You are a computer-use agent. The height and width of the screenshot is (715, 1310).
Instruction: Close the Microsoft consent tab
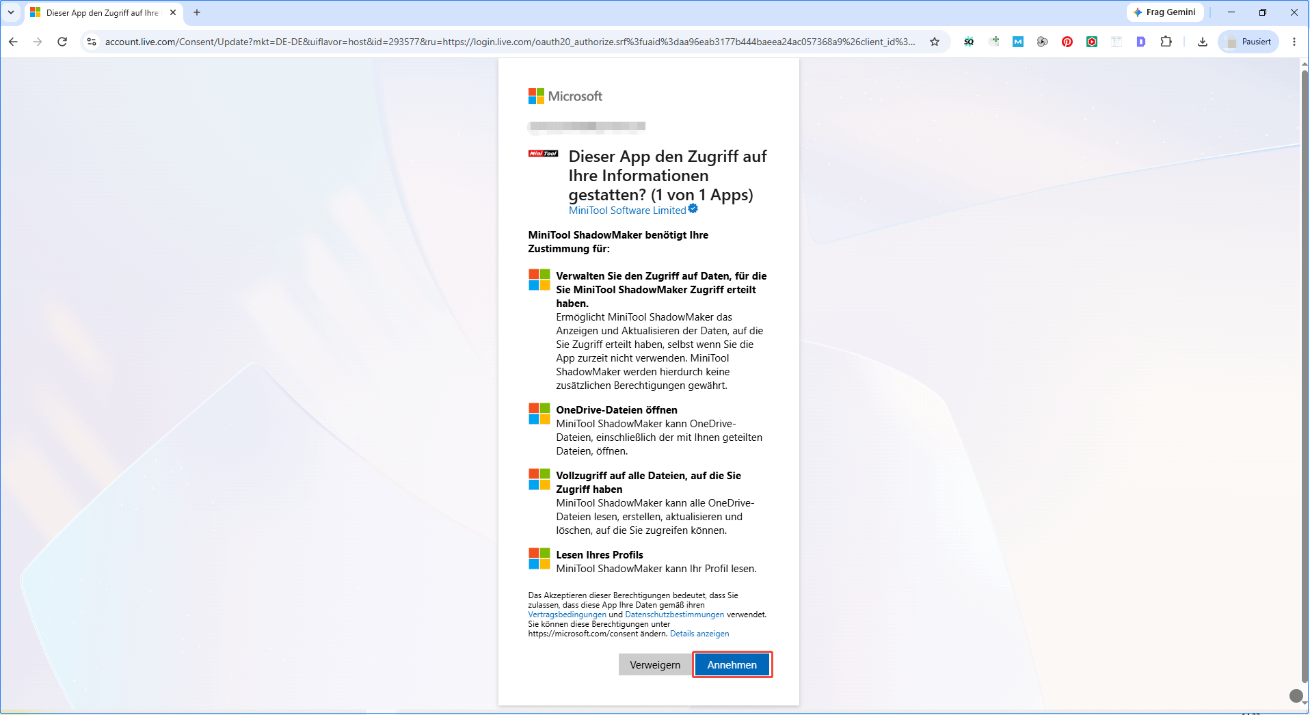pos(173,12)
